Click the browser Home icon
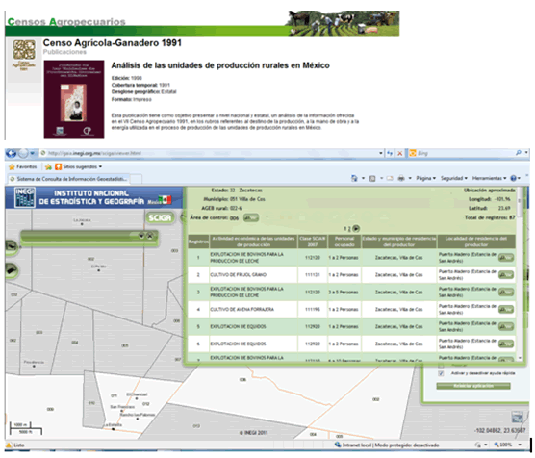 click(354, 178)
